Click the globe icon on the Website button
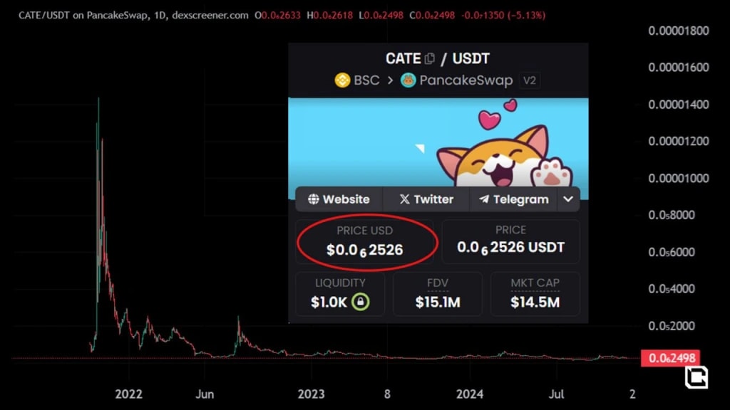Screen dimensions: 730x410 314,199
